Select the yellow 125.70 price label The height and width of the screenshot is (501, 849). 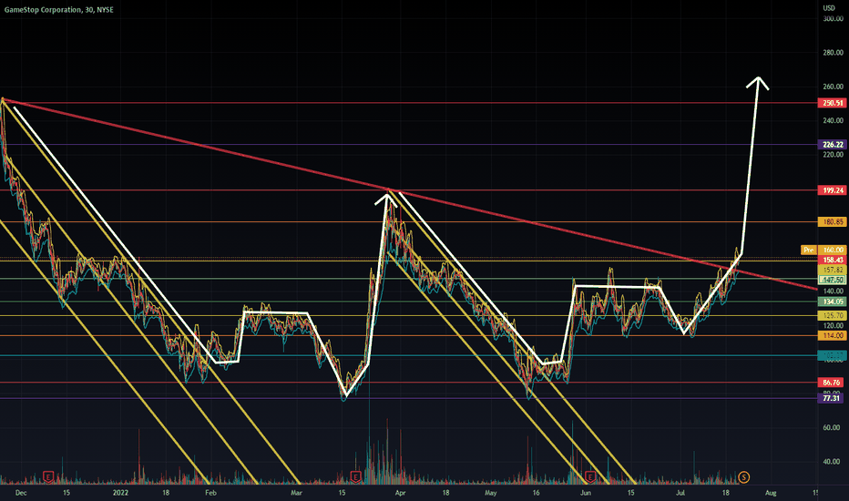coord(833,316)
